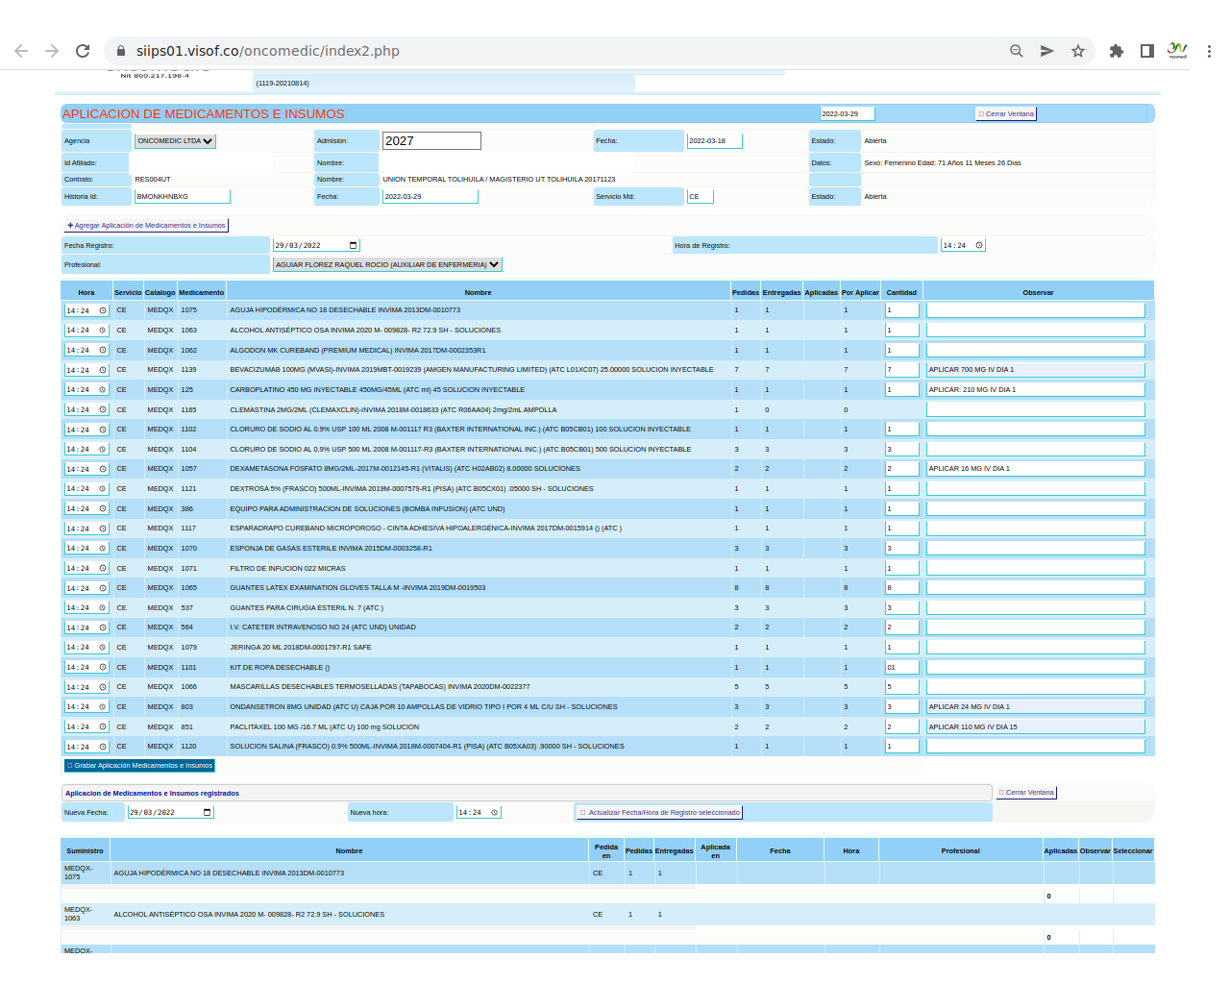The width and height of the screenshot is (1230, 984).
Task: Click the browser reload page icon
Action: pos(83,51)
